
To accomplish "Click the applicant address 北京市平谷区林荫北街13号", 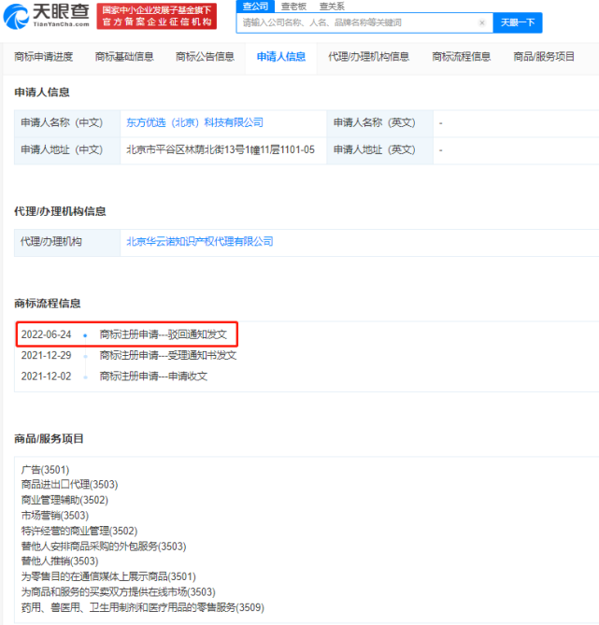I will pyautogui.click(x=221, y=149).
